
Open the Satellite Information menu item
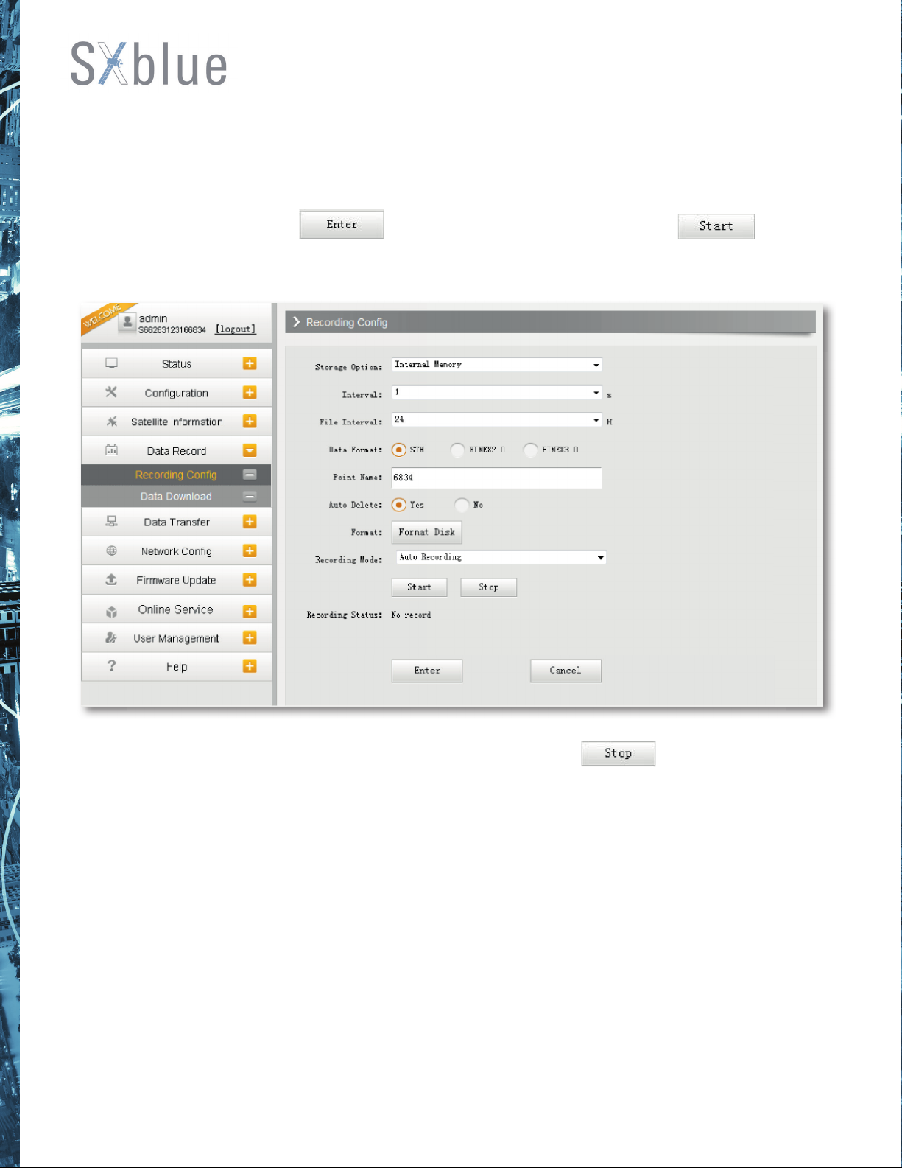(176, 422)
